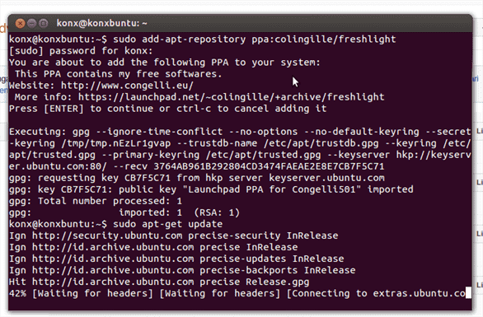
Task: Open the http://www.congelli.eu/ website link
Action: click(127, 86)
